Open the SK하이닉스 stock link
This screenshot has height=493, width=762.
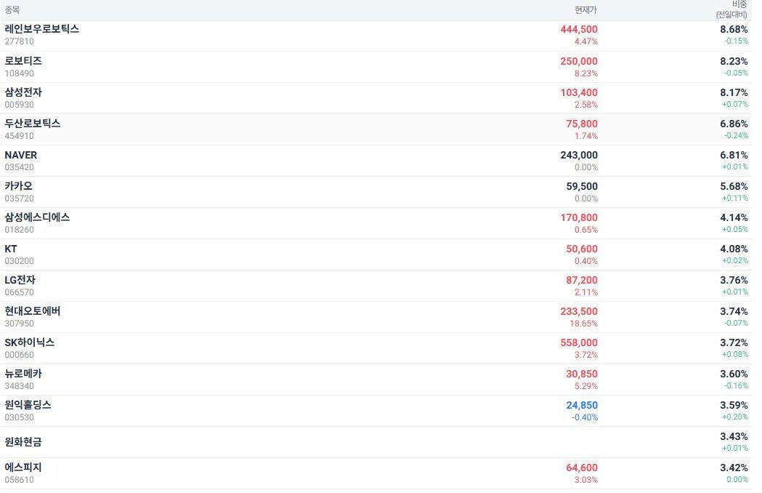tap(29, 342)
